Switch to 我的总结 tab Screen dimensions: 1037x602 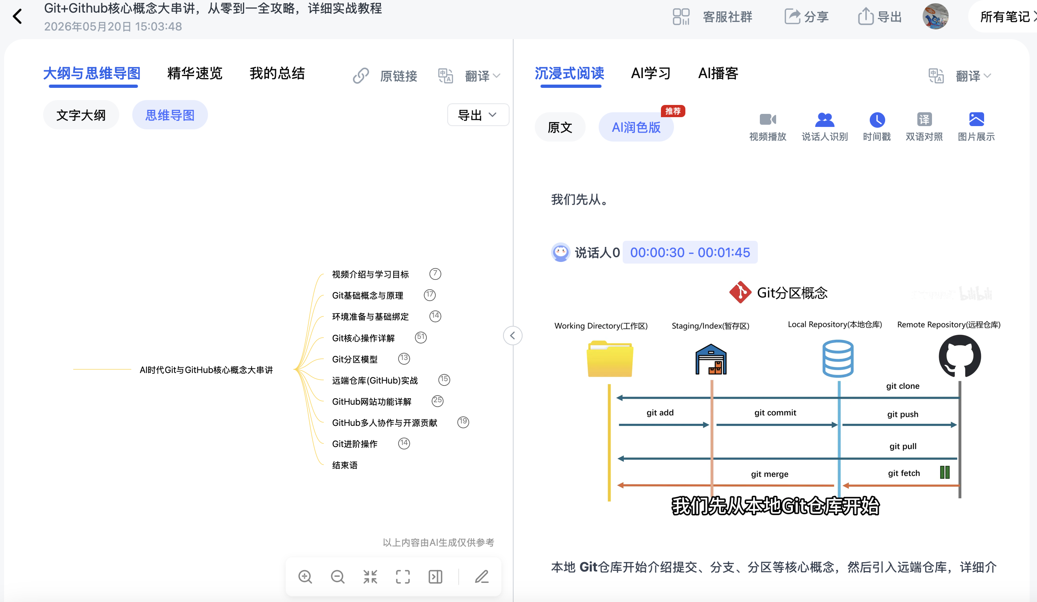click(277, 74)
